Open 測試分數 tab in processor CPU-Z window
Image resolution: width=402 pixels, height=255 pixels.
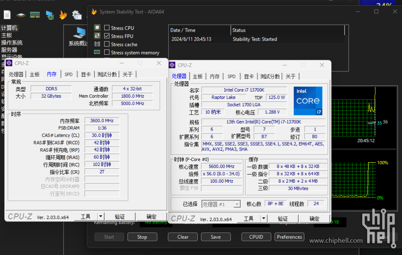coord(270,76)
